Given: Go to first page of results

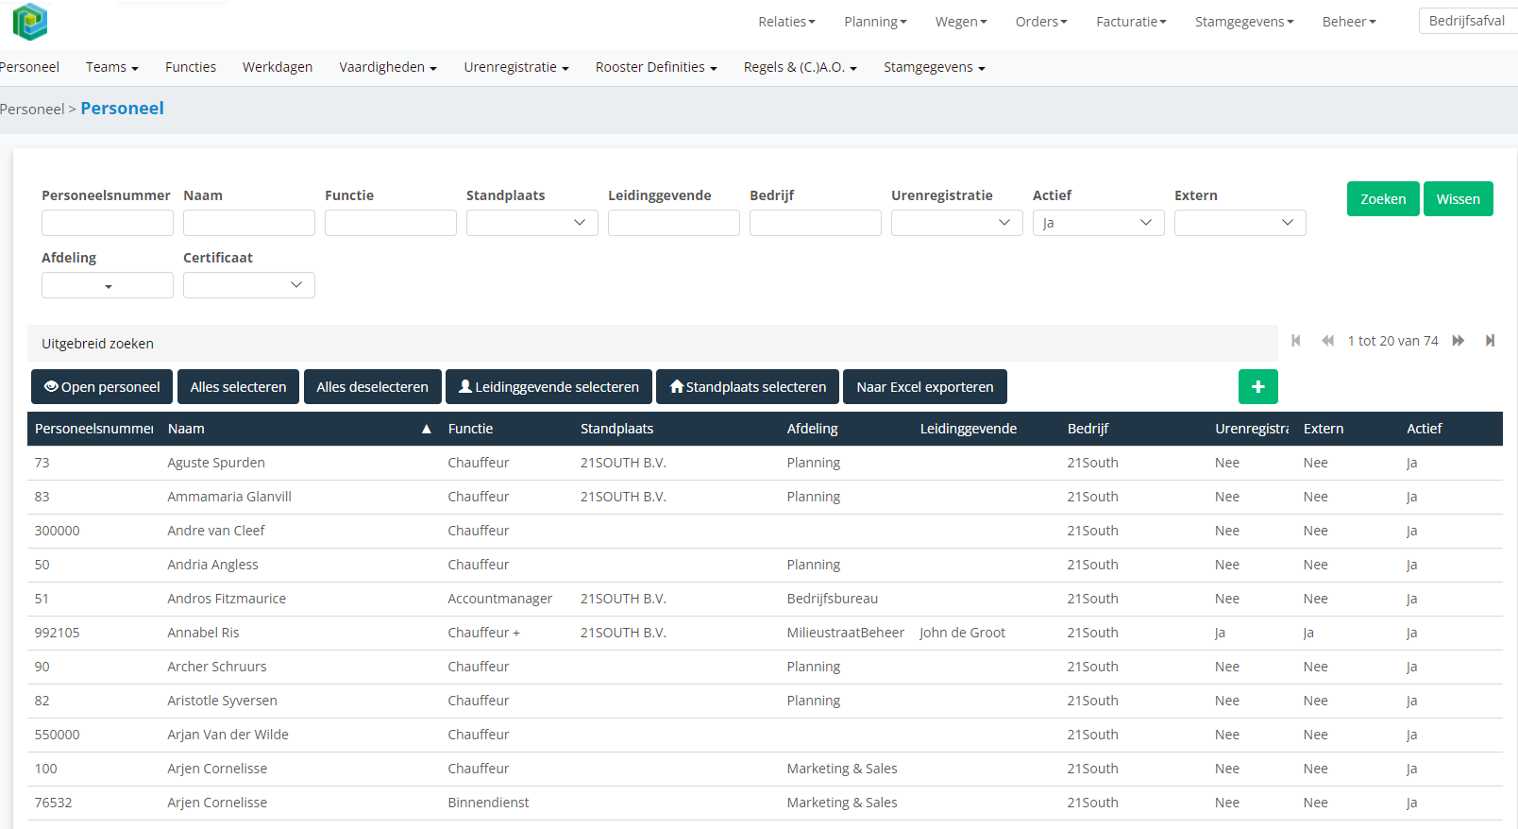Looking at the screenshot, I should tap(1296, 341).
